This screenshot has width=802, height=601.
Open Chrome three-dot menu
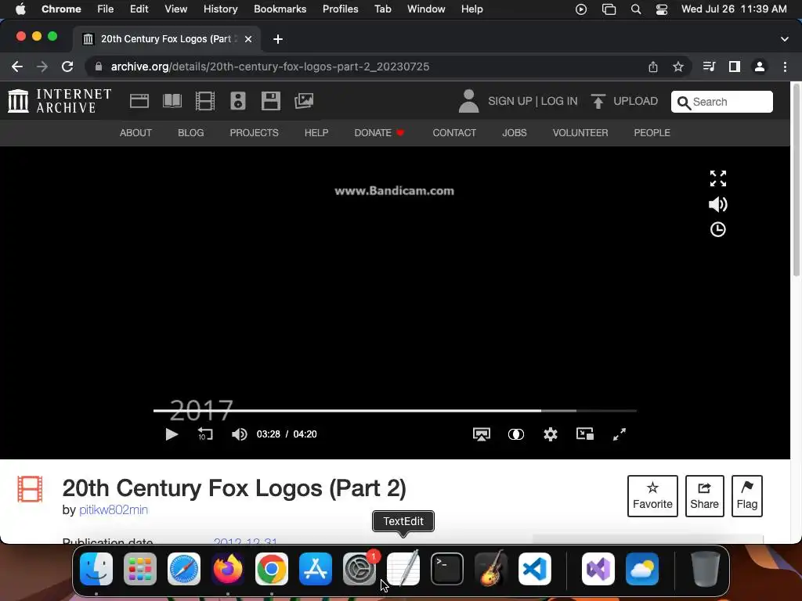click(x=785, y=67)
